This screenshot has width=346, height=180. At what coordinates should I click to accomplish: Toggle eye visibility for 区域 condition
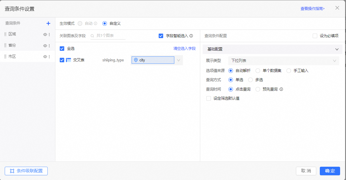pyautogui.click(x=45, y=35)
